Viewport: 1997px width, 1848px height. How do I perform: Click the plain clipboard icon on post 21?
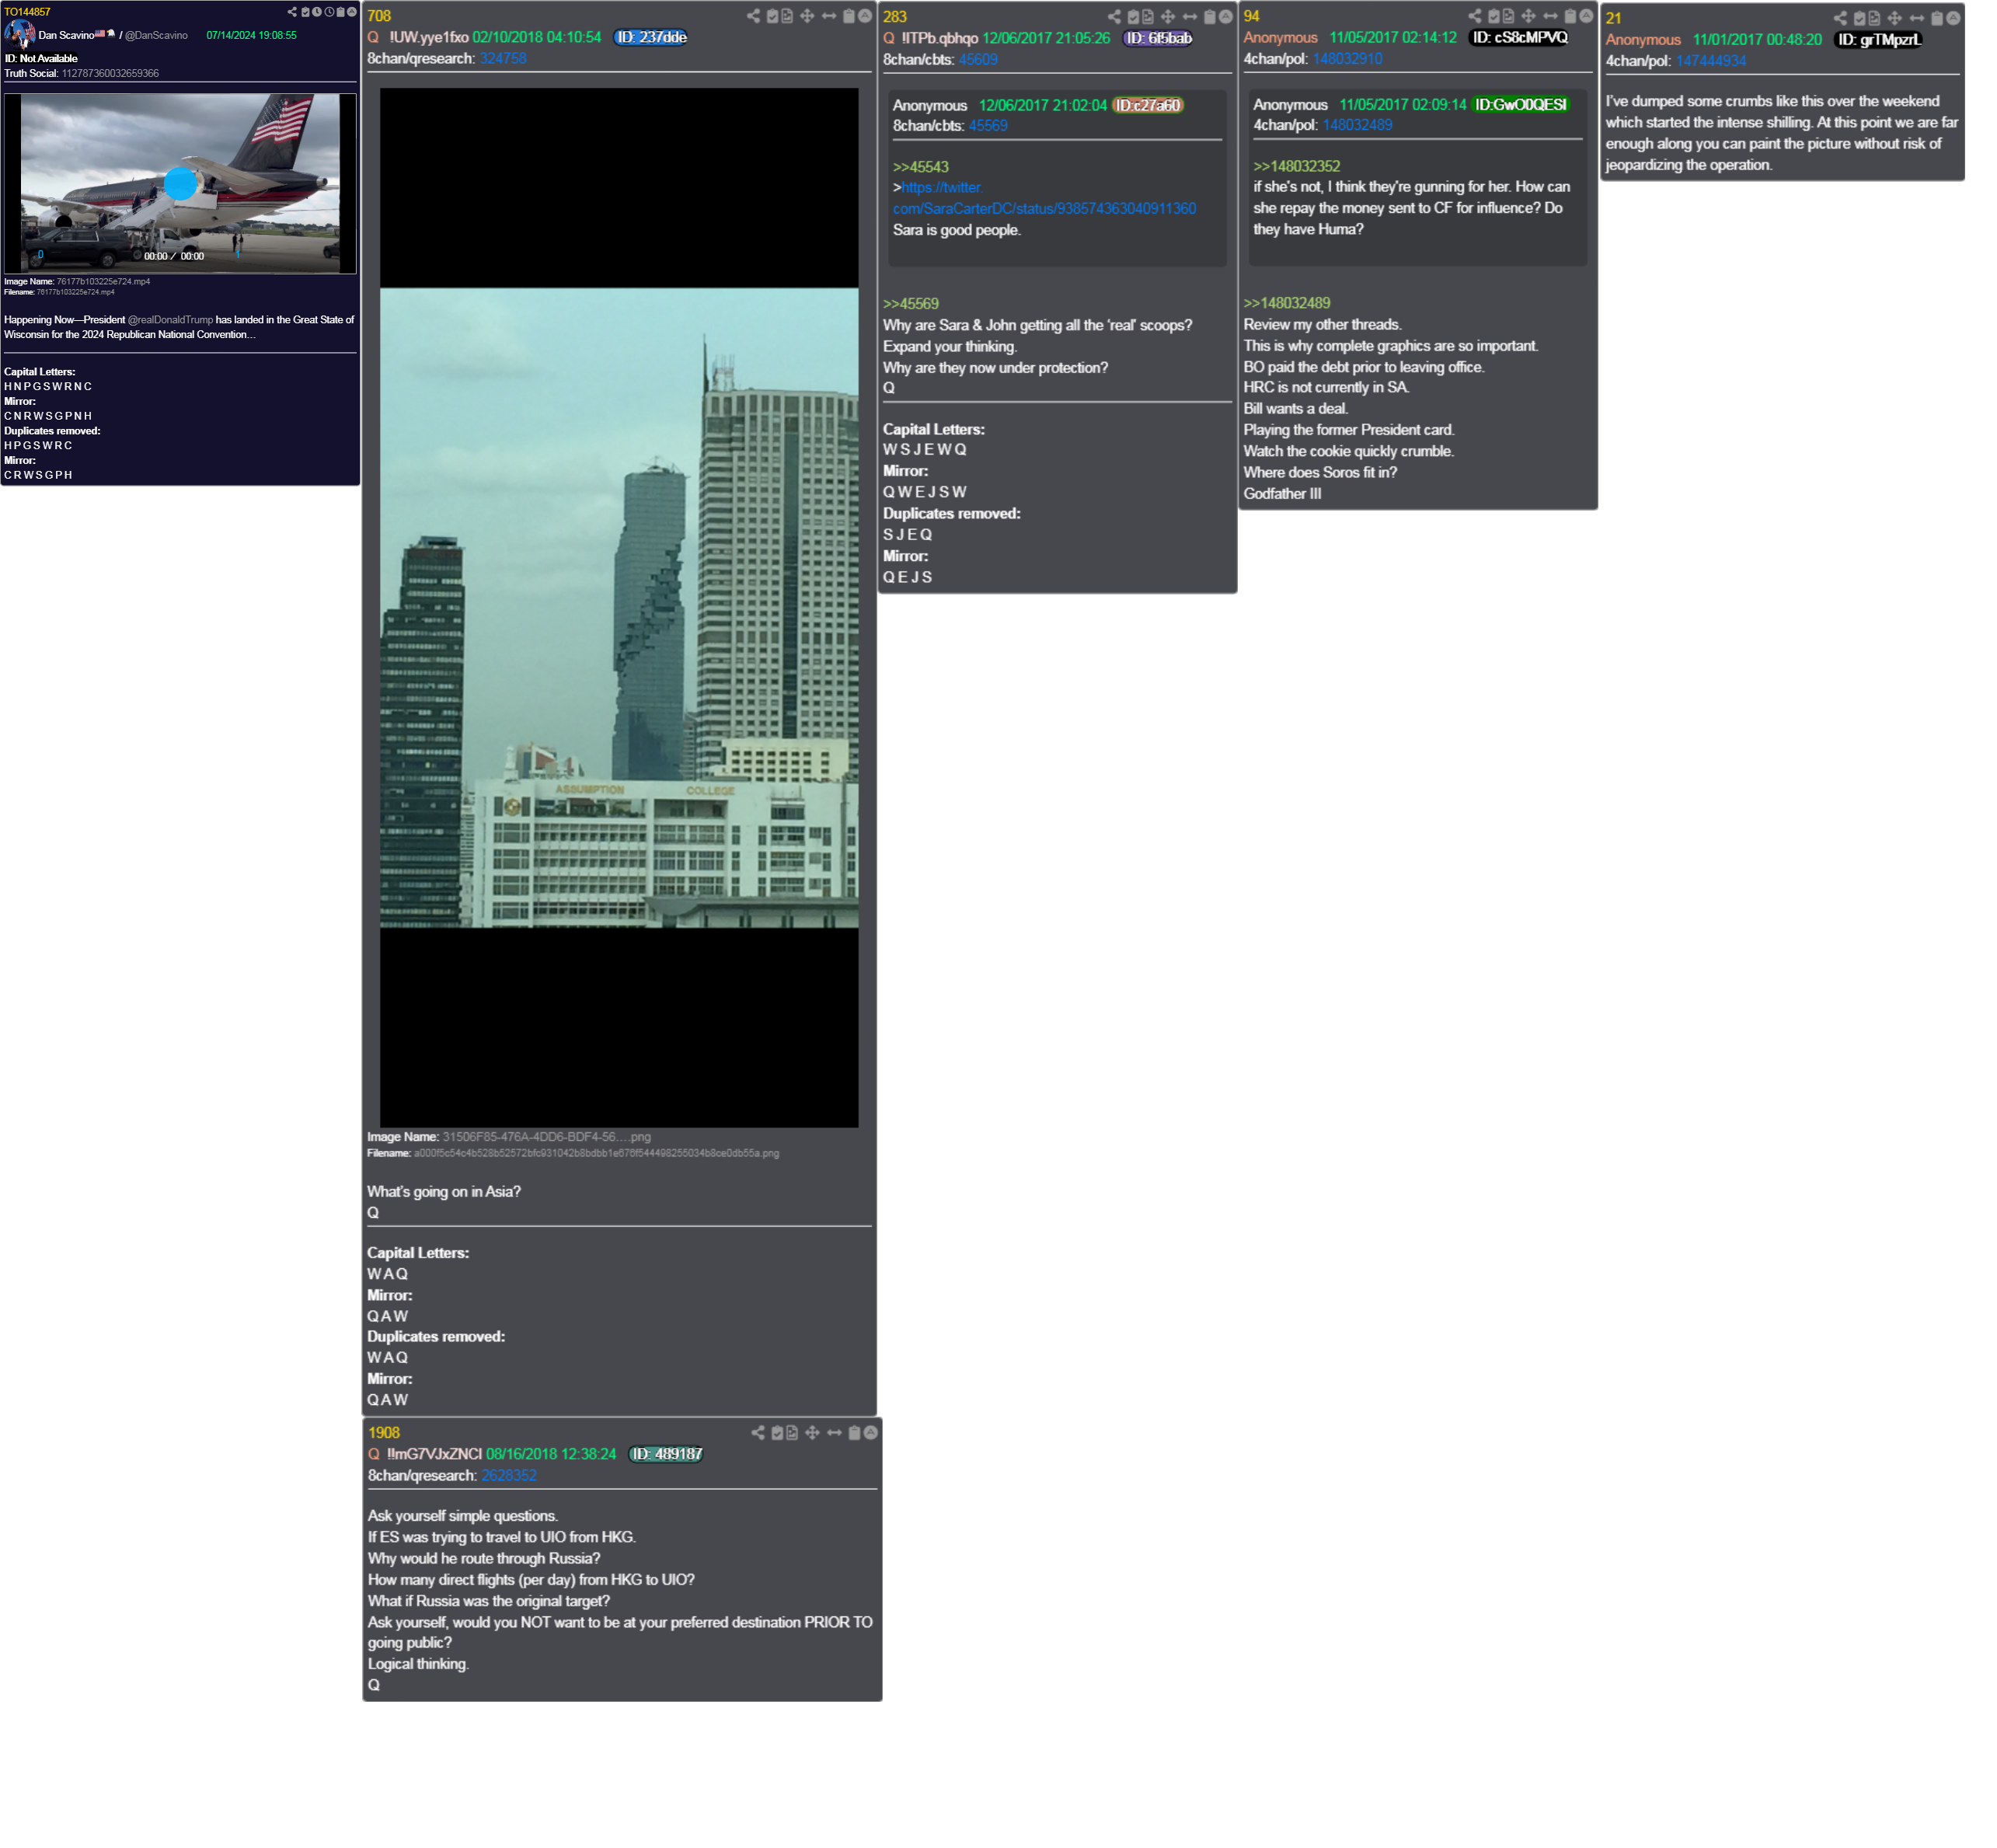click(x=1937, y=18)
